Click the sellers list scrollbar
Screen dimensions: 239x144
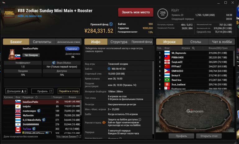pyautogui.click(x=81, y=107)
